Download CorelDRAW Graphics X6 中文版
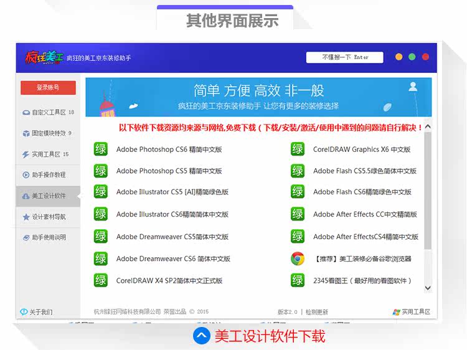Viewport: 467px width, 350px height. (362, 149)
